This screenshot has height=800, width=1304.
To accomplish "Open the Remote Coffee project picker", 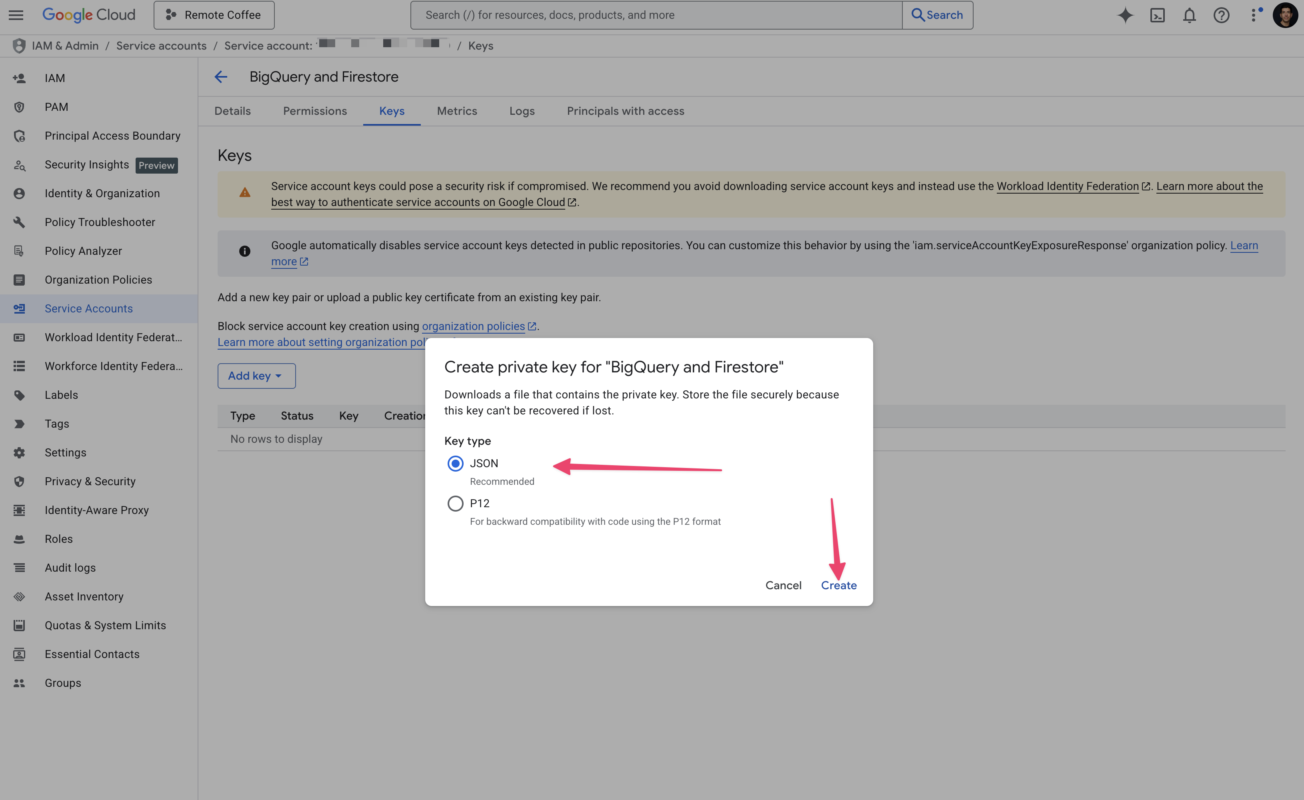I will [214, 15].
